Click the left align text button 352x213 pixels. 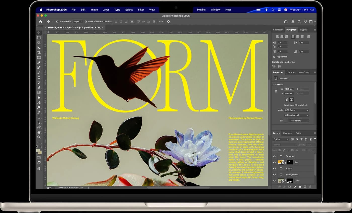pyautogui.click(x=277, y=37)
